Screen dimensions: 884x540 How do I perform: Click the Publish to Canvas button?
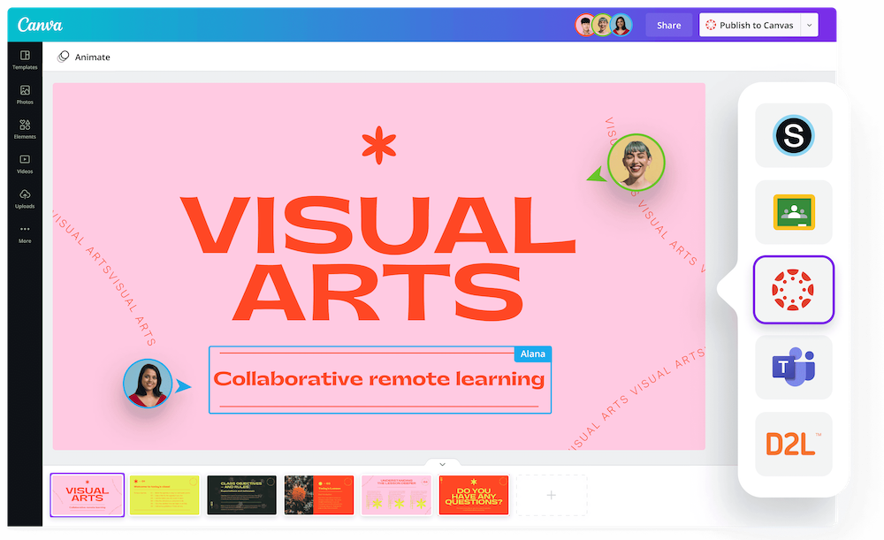pyautogui.click(x=749, y=26)
